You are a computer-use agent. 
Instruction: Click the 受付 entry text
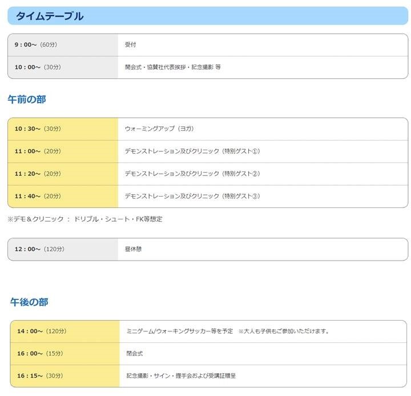click(x=131, y=45)
